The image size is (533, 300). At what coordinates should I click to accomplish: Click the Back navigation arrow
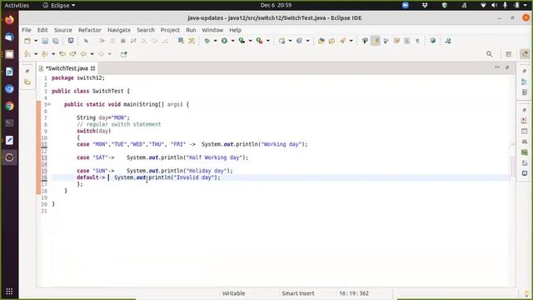click(x=83, y=54)
